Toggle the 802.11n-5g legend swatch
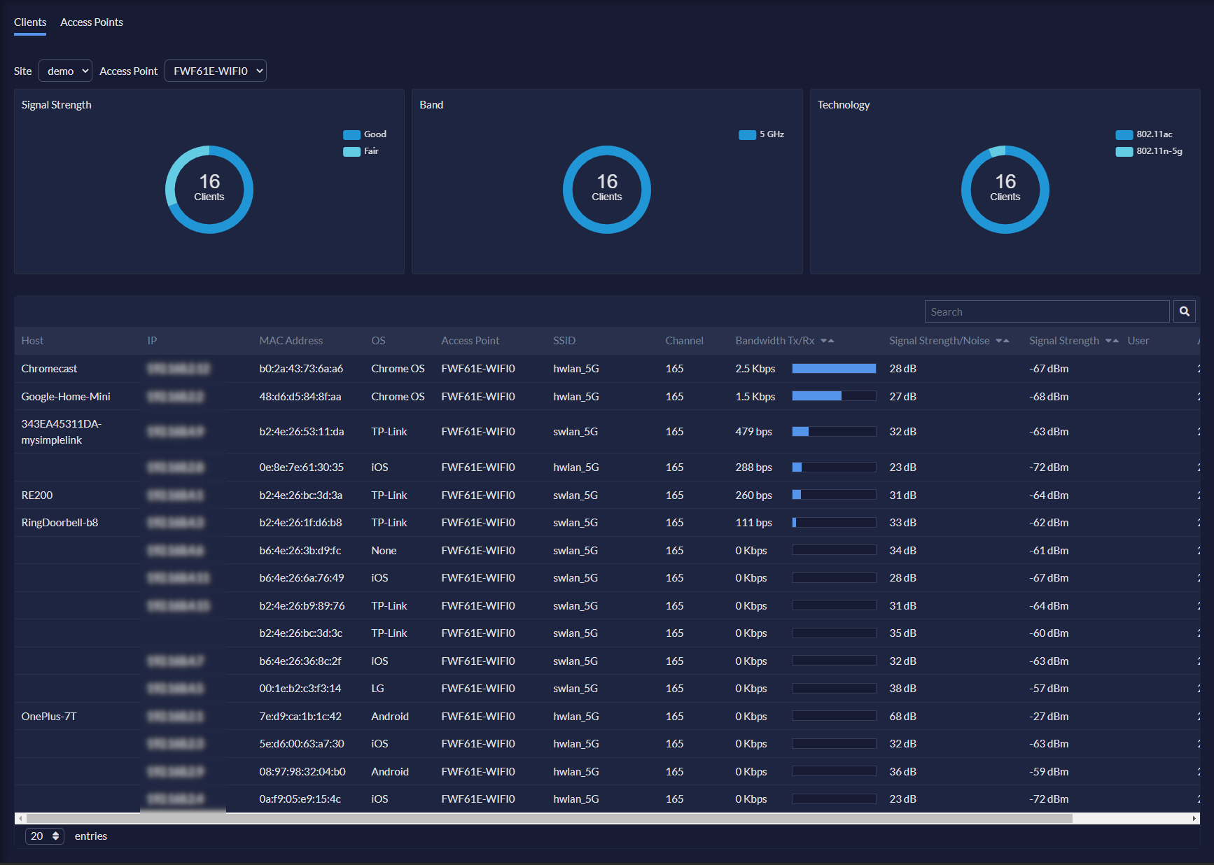Viewport: 1214px width, 865px height. click(1124, 151)
